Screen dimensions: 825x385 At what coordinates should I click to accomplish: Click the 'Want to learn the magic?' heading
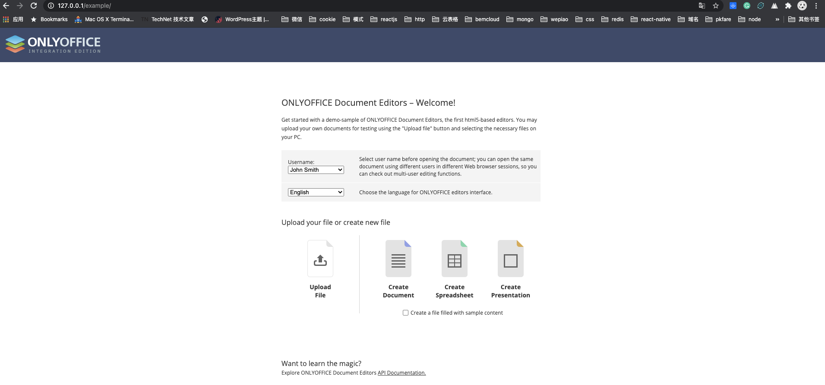coord(321,363)
